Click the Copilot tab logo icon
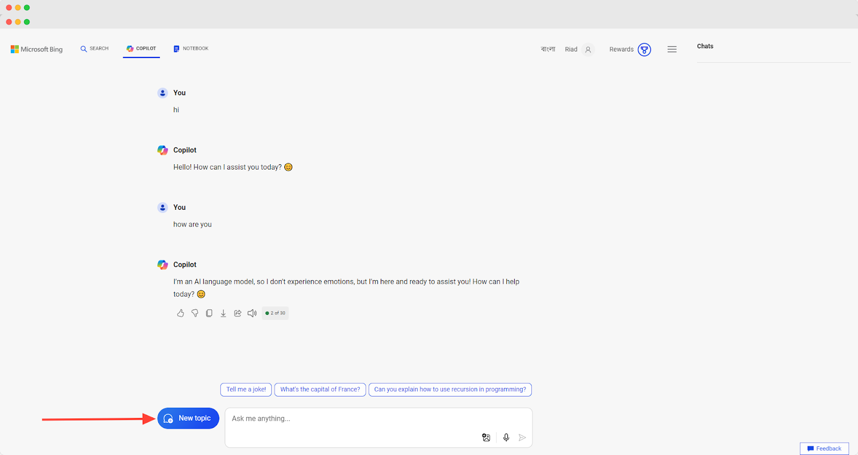This screenshot has width=858, height=455. click(x=130, y=49)
